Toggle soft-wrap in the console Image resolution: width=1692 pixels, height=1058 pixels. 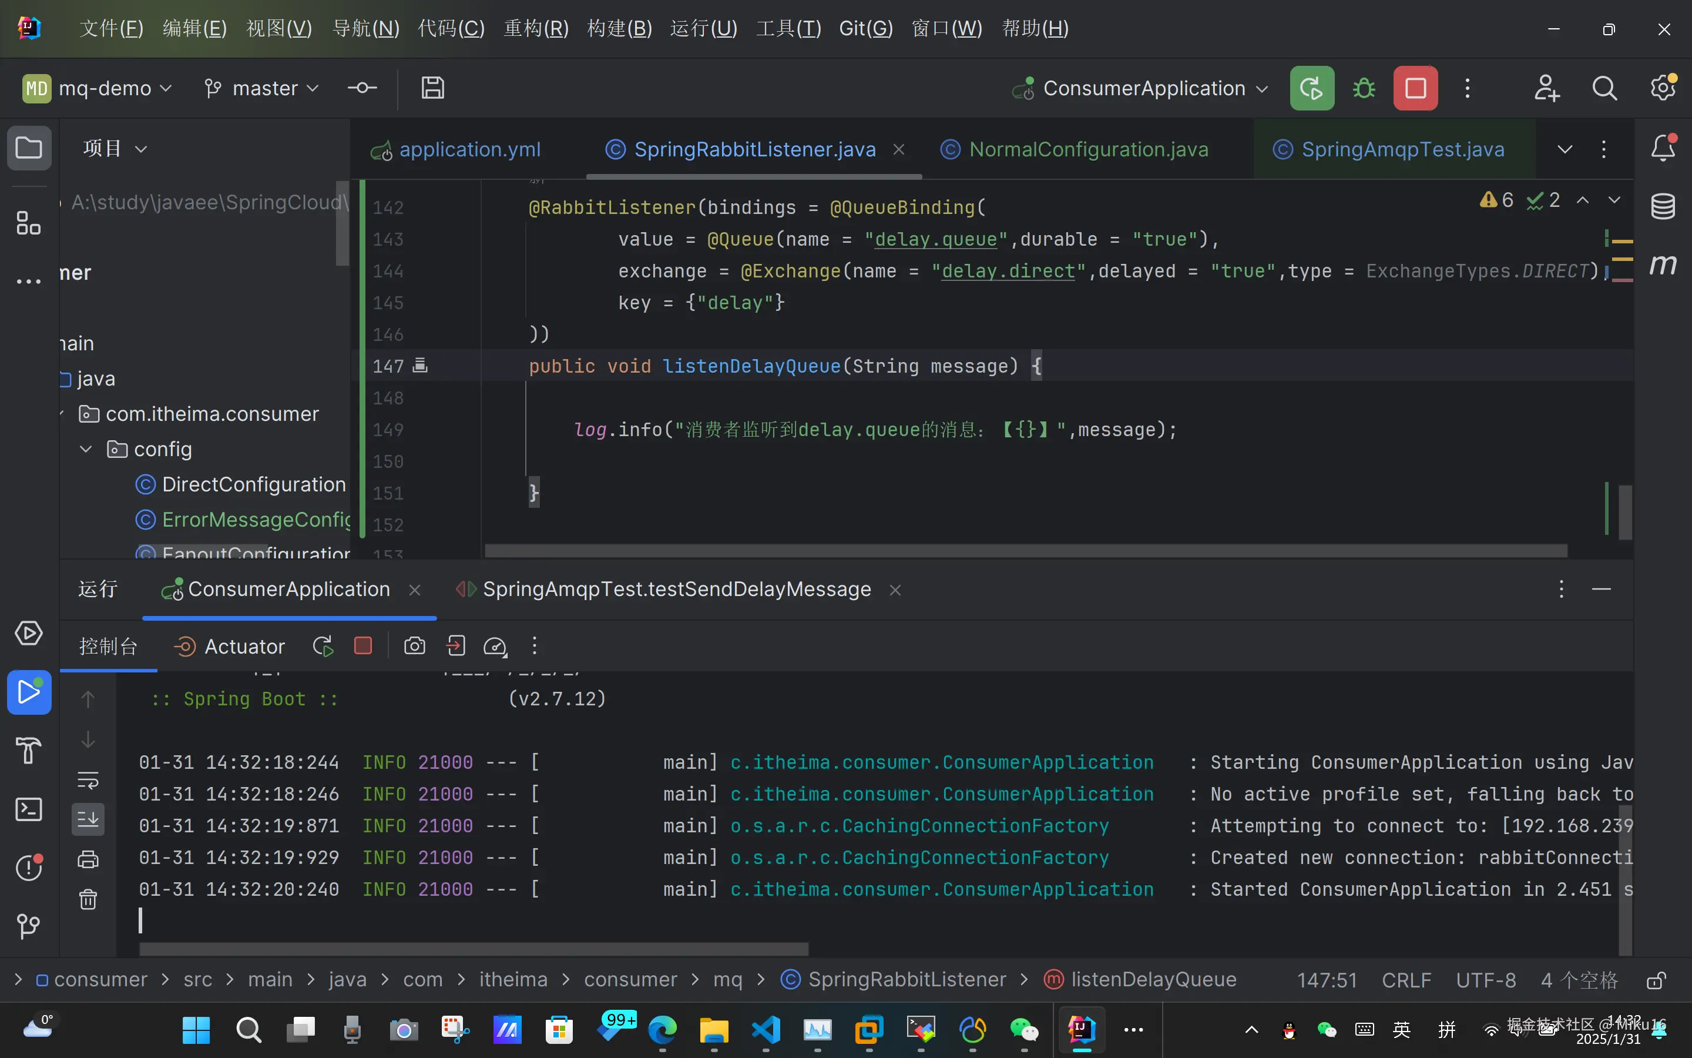(88, 779)
